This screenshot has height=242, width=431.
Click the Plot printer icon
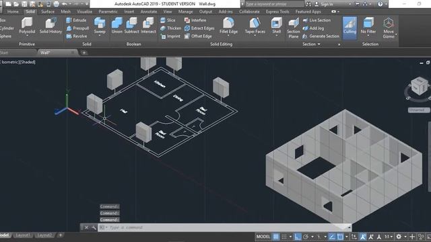tap(56, 4)
